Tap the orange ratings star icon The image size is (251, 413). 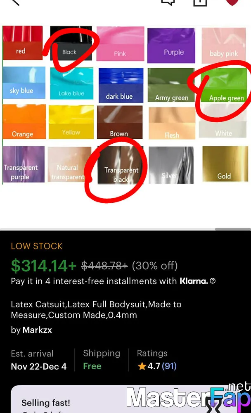(x=142, y=366)
